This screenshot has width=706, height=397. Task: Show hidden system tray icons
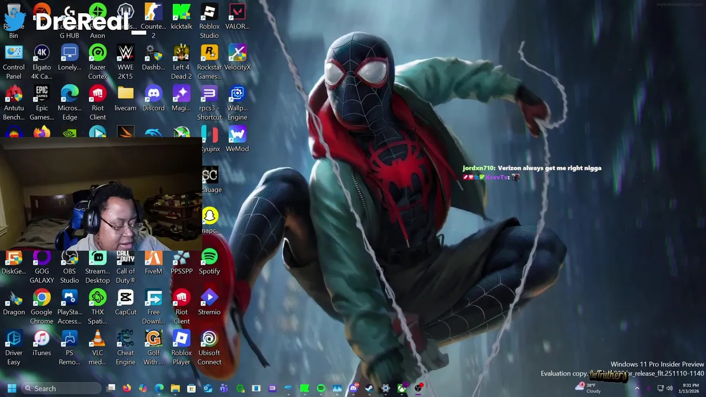(637, 388)
